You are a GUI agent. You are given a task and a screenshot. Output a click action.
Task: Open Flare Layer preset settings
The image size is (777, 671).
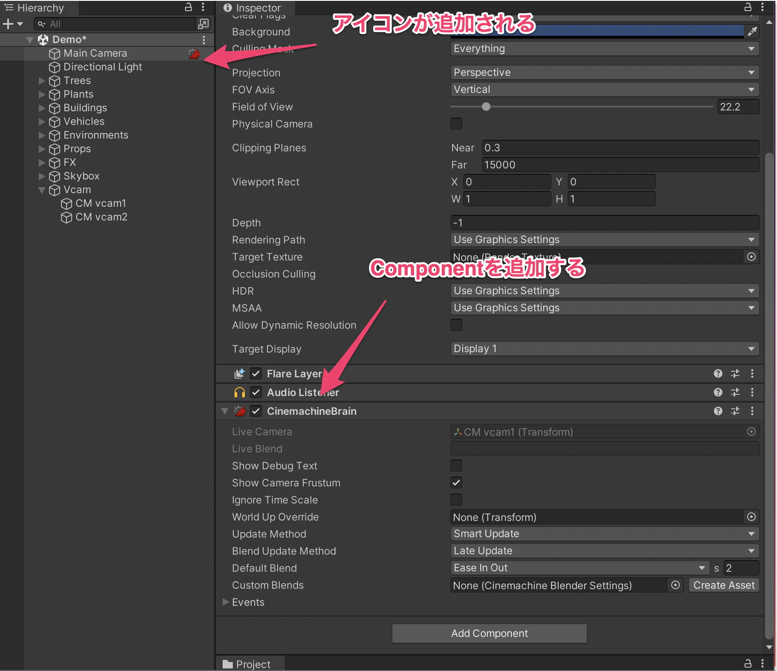point(735,373)
